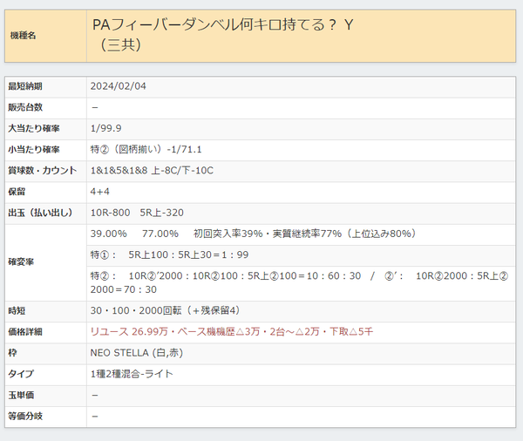This screenshot has width=523, height=441.
Task: Select the date 2024/02/04
Action: pyautogui.click(x=118, y=86)
